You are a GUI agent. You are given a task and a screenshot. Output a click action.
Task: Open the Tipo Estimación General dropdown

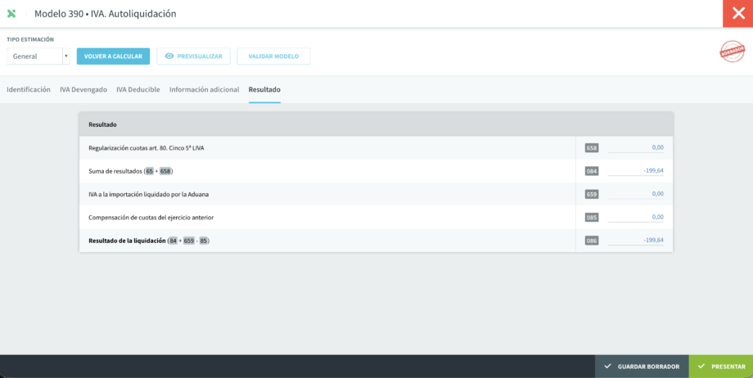click(38, 56)
